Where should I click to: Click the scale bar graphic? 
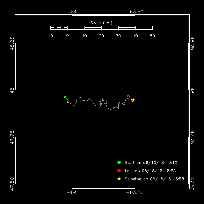click(x=101, y=28)
